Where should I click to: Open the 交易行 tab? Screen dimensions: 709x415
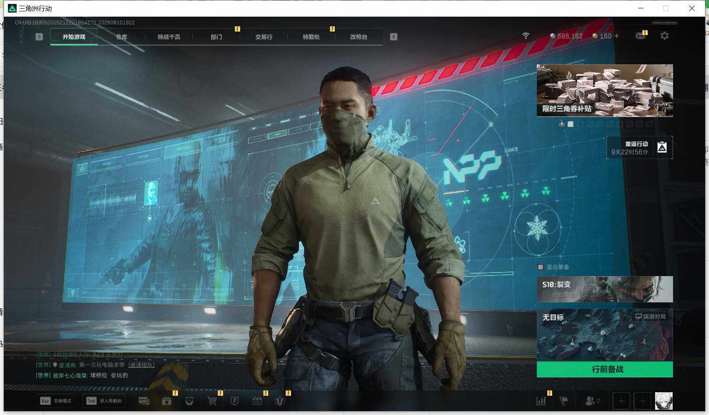[264, 37]
